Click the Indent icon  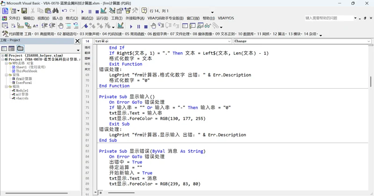pos(44,26)
